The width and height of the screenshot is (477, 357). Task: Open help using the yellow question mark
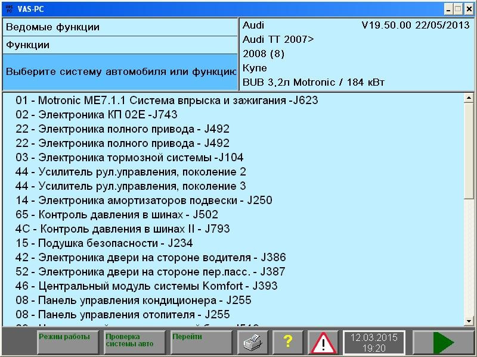click(x=288, y=342)
